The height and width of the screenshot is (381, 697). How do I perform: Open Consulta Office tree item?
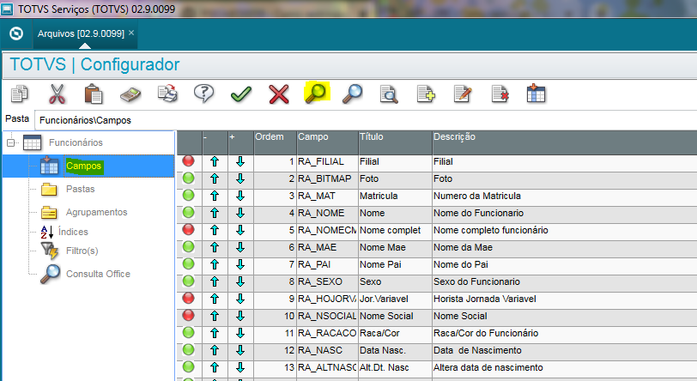(x=98, y=274)
